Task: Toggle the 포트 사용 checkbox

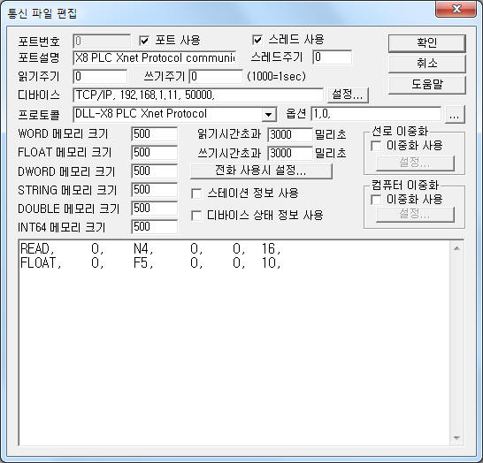Action: coord(144,41)
